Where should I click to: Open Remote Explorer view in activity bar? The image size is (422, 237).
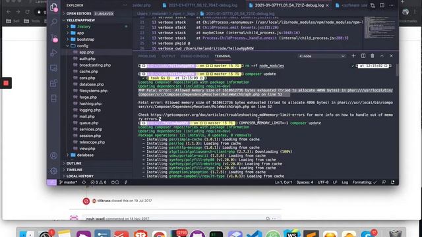click(53, 68)
